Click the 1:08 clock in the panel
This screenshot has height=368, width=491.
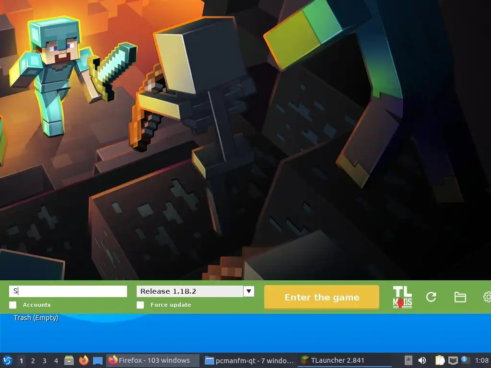click(x=481, y=360)
